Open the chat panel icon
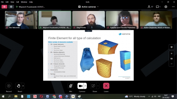Image resolution: width=177 pixels, height=99 pixels. (158, 7)
